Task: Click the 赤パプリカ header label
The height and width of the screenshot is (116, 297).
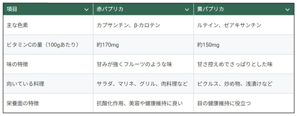Action: [x=110, y=9]
